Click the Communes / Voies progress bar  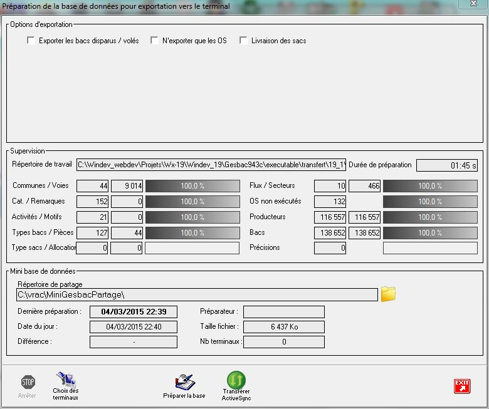click(x=192, y=186)
